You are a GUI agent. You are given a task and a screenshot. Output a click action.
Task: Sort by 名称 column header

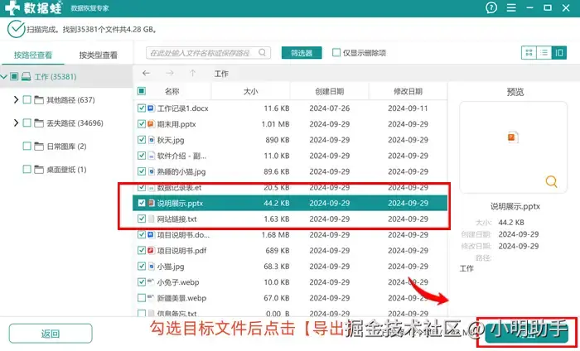[x=172, y=91]
